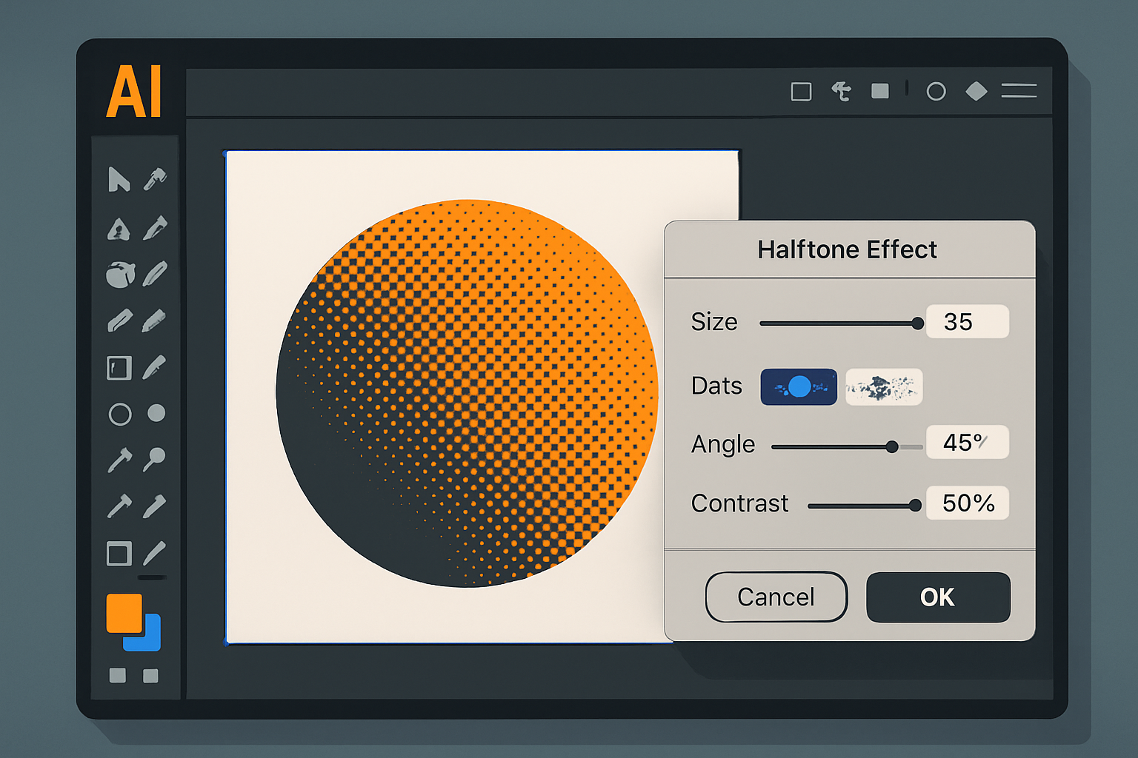This screenshot has width=1138, height=758.
Task: Click the orange foreground fill swatch
Action: (124, 613)
